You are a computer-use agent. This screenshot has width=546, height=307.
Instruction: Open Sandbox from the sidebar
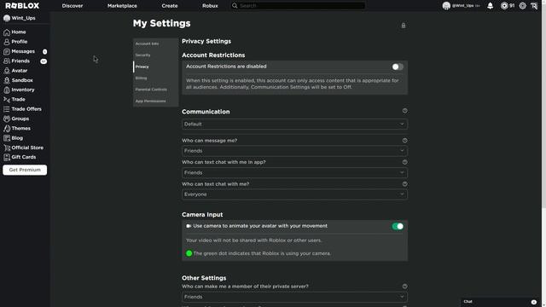coord(18,80)
